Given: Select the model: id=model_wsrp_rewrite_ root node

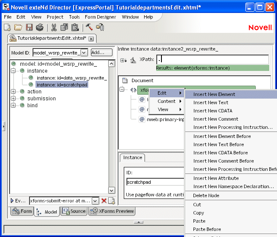Looking at the screenshot, I should (58, 64).
